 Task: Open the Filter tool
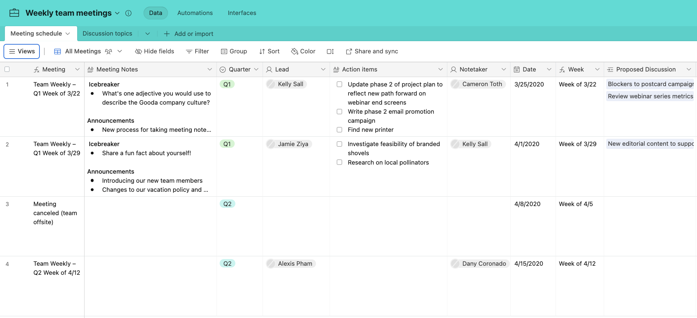click(x=197, y=52)
